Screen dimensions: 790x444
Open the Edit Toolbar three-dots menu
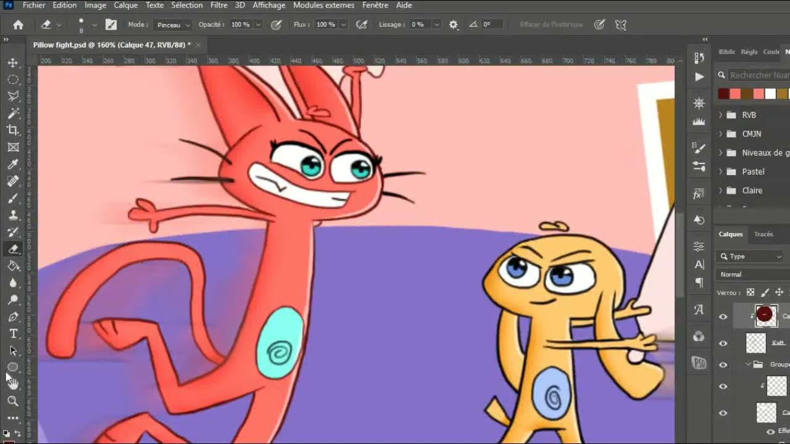(x=13, y=417)
